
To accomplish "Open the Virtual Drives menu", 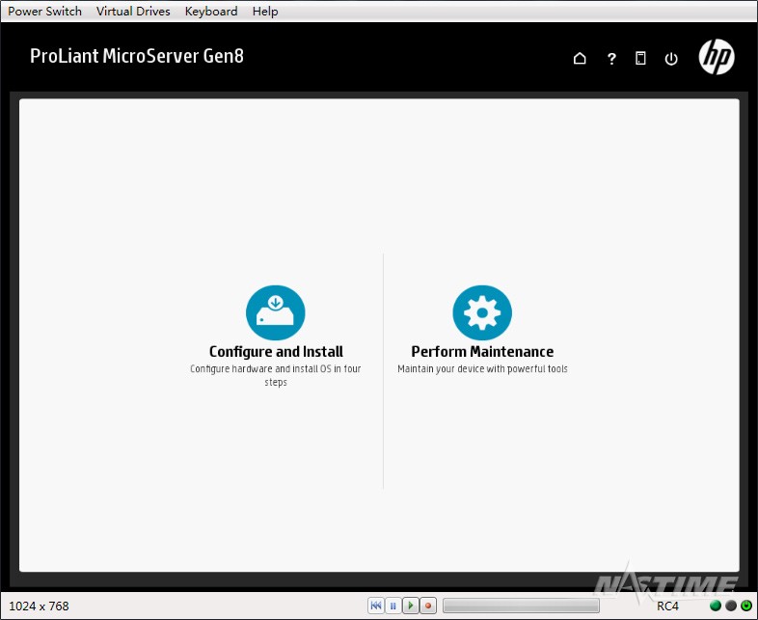I will pos(133,12).
